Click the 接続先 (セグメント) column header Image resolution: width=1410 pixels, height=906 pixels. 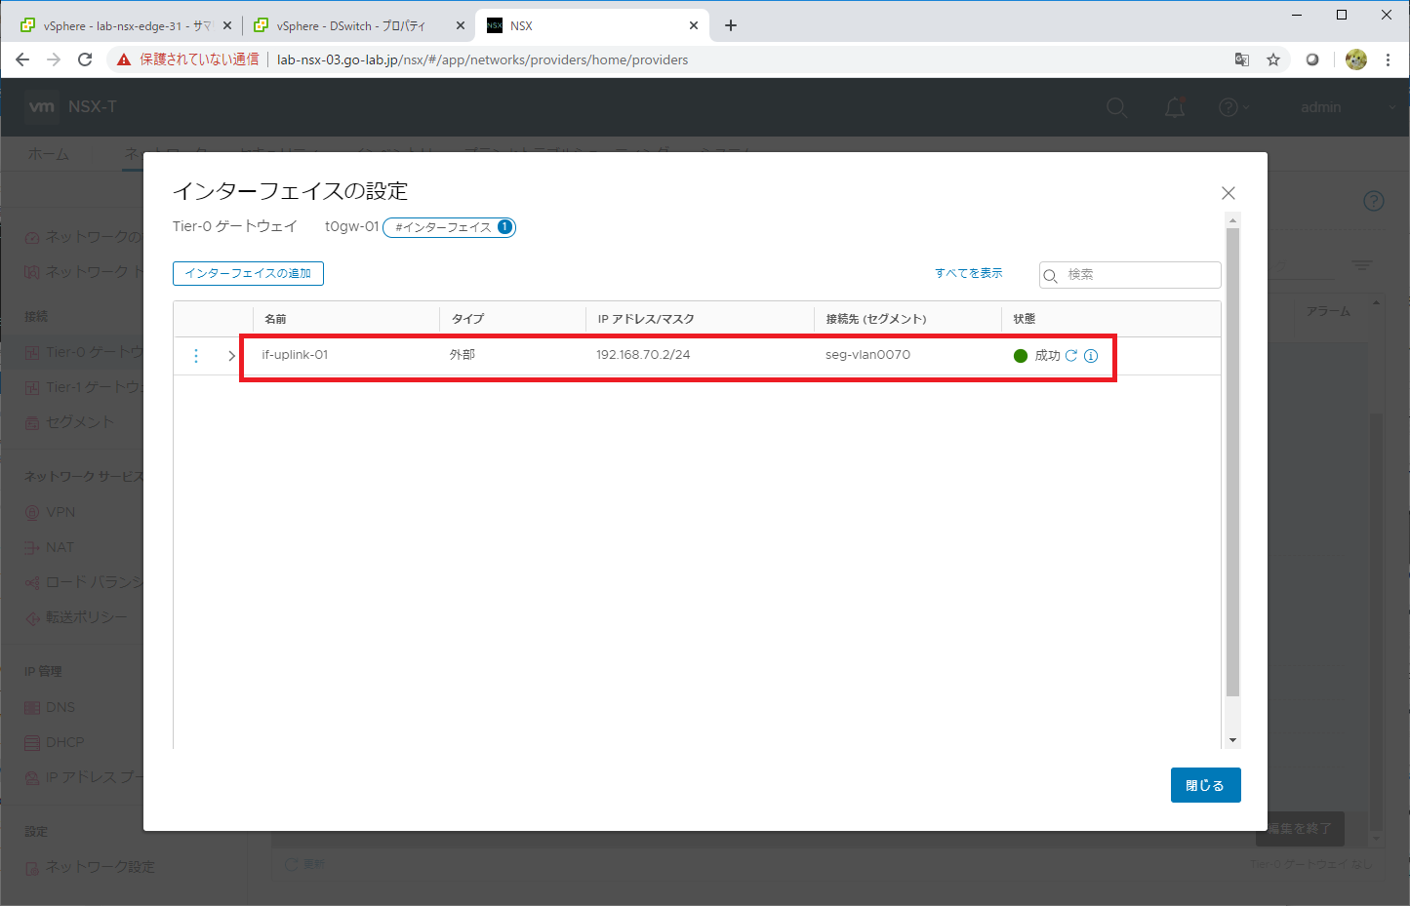pyautogui.click(x=876, y=319)
